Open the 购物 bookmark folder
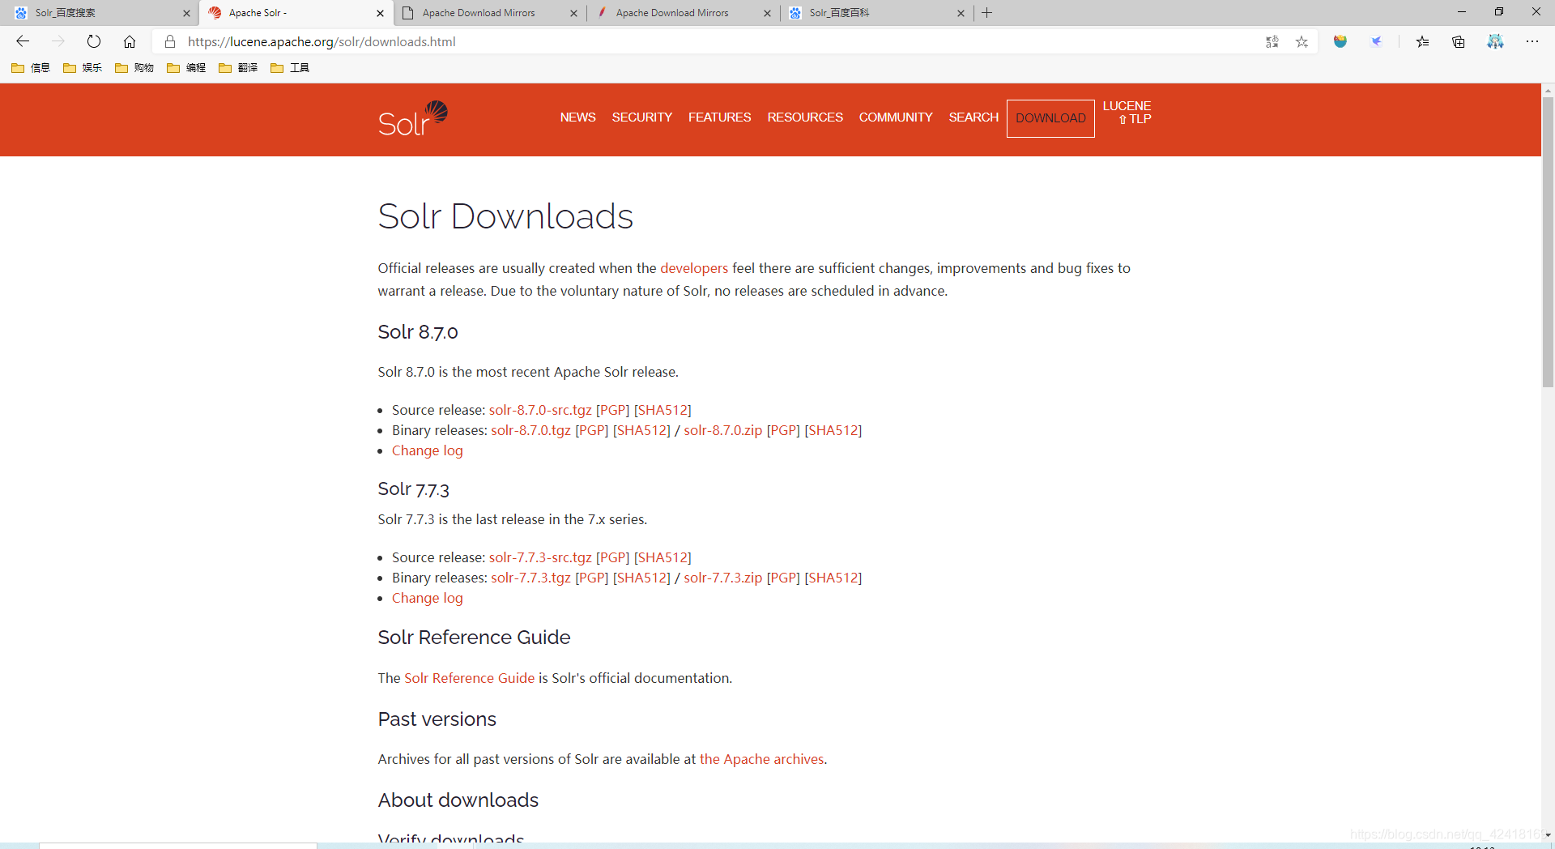The image size is (1555, 849). pyautogui.click(x=134, y=67)
